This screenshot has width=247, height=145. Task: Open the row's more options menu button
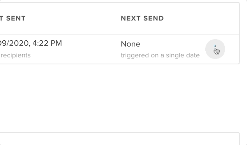coord(215,49)
